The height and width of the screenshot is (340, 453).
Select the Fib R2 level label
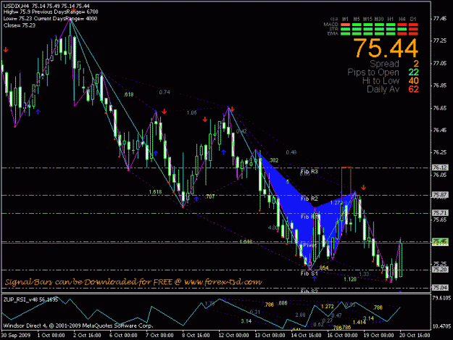[309, 199]
